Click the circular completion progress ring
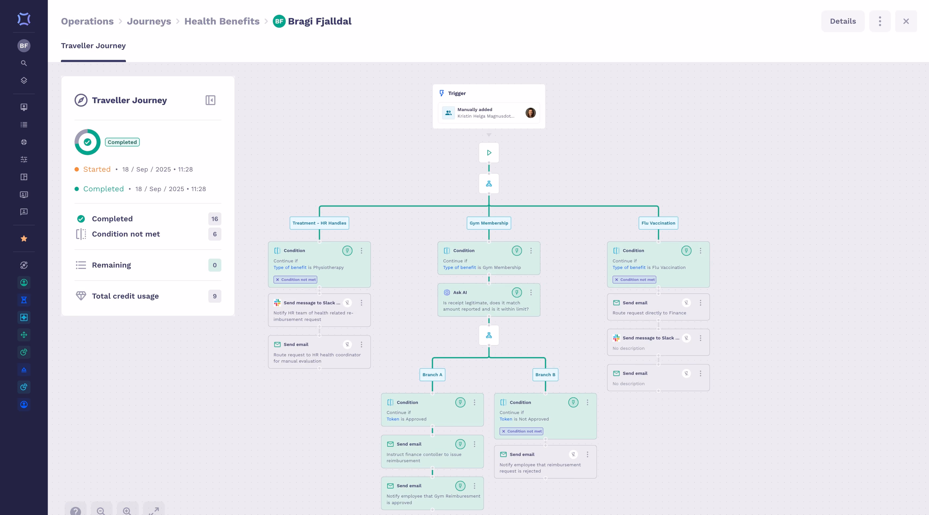929x515 pixels. click(x=88, y=142)
